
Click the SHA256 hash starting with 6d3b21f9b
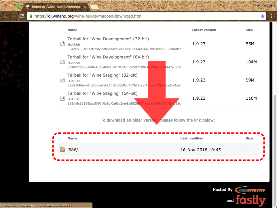[x=124, y=67]
